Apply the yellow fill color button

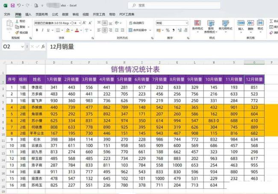[68, 30]
